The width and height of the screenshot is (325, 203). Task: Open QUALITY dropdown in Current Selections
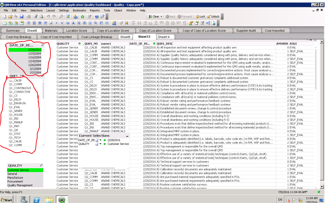pyautogui.click(x=101, y=144)
